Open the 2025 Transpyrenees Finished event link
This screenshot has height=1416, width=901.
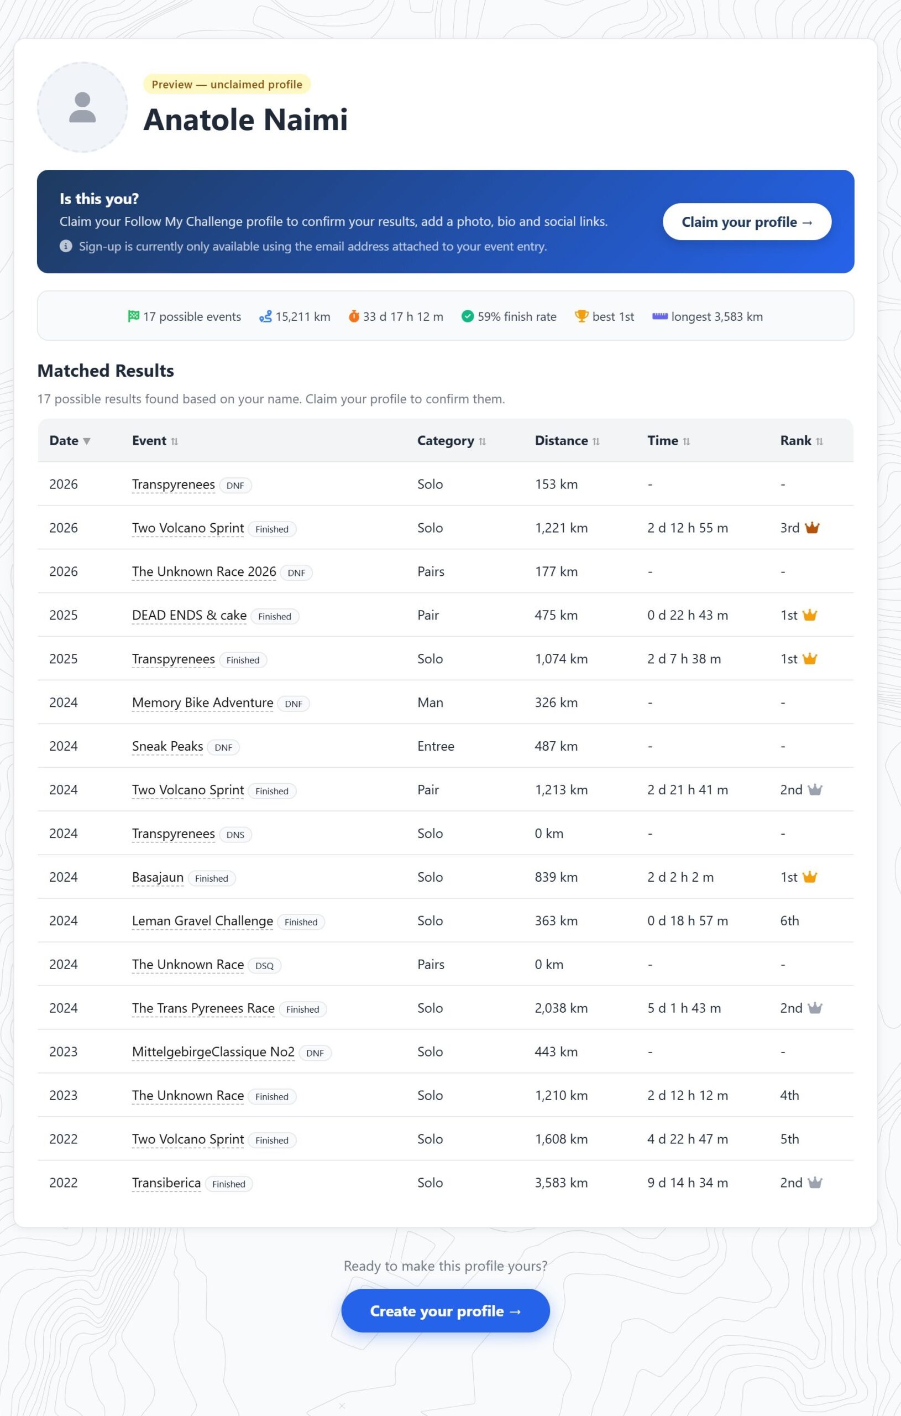click(x=174, y=659)
